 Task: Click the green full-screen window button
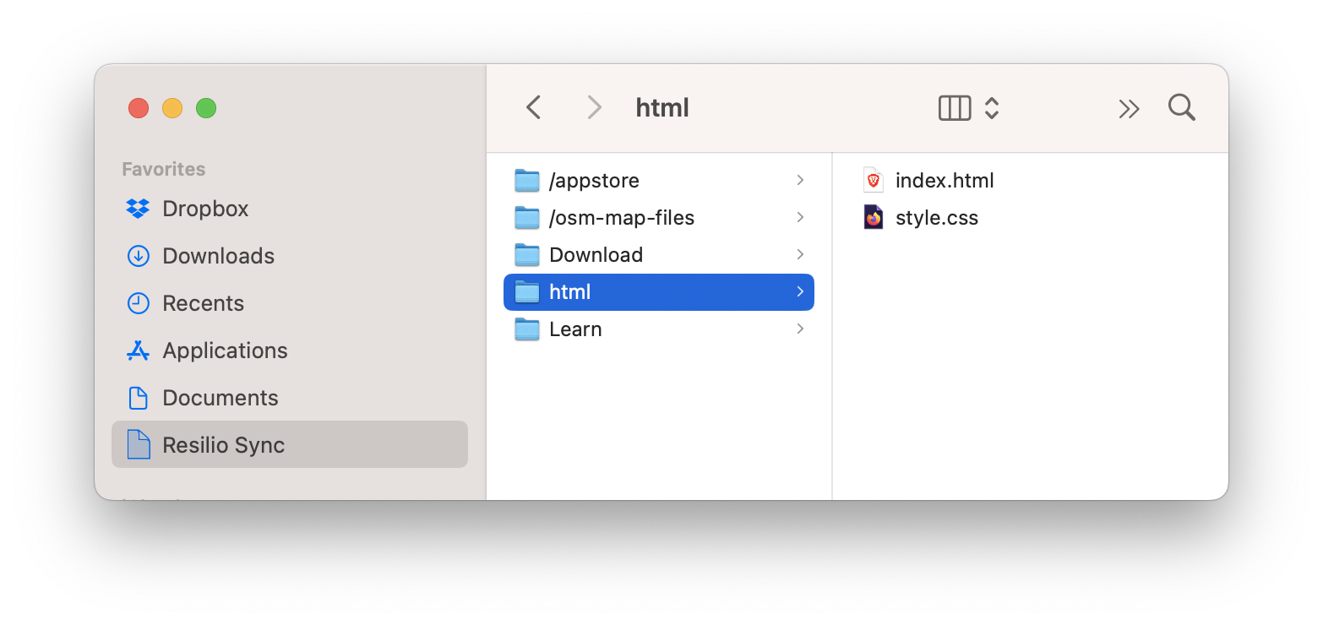click(206, 108)
